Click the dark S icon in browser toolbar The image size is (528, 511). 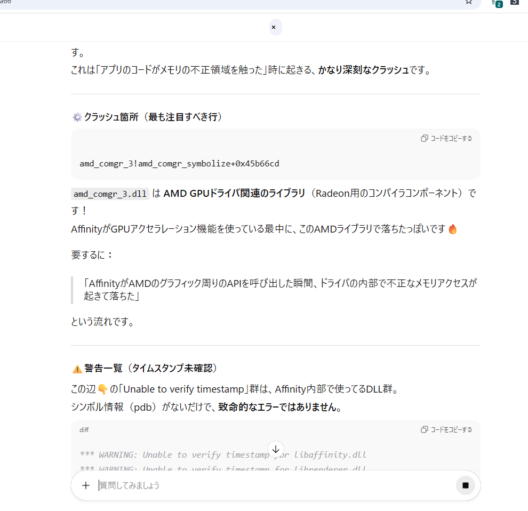click(x=514, y=2)
